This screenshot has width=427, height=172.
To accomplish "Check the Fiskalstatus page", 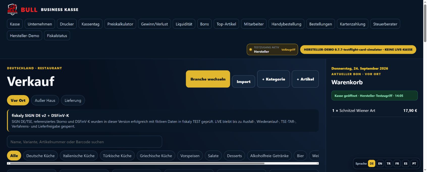I will pos(57,35).
